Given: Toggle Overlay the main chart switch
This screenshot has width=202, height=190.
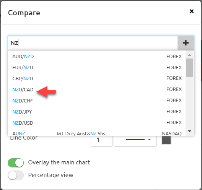Looking at the screenshot, I should 16,163.
